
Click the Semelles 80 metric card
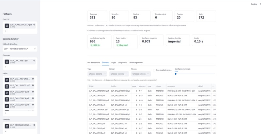coord(119,16)
